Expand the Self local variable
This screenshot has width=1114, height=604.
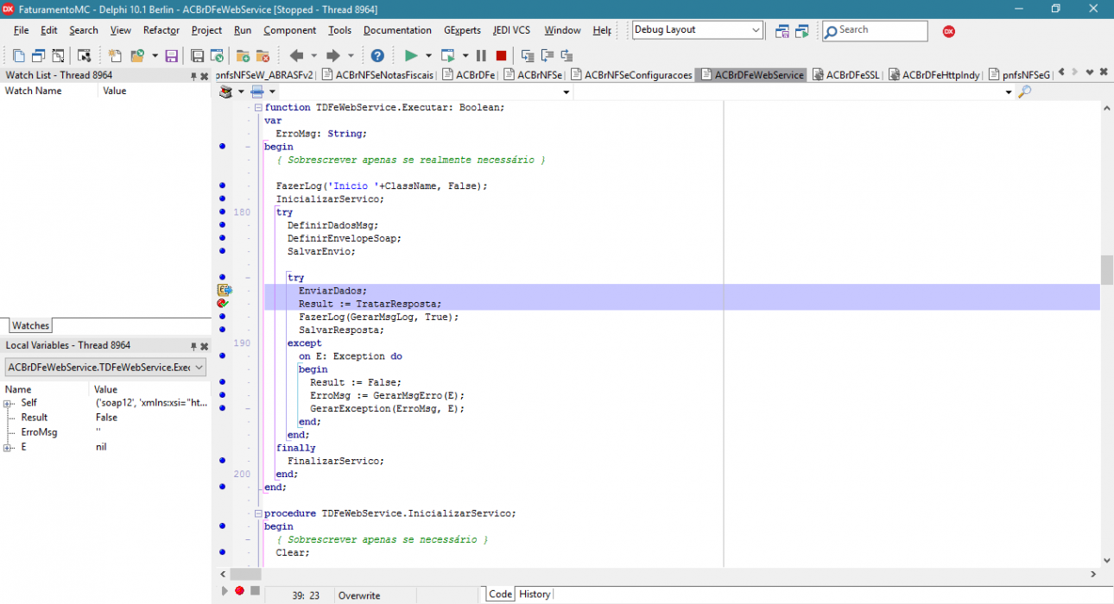(8, 403)
